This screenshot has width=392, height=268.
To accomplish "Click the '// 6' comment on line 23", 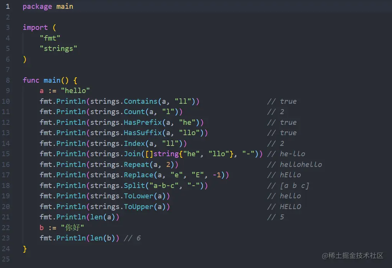I will click(x=132, y=238).
